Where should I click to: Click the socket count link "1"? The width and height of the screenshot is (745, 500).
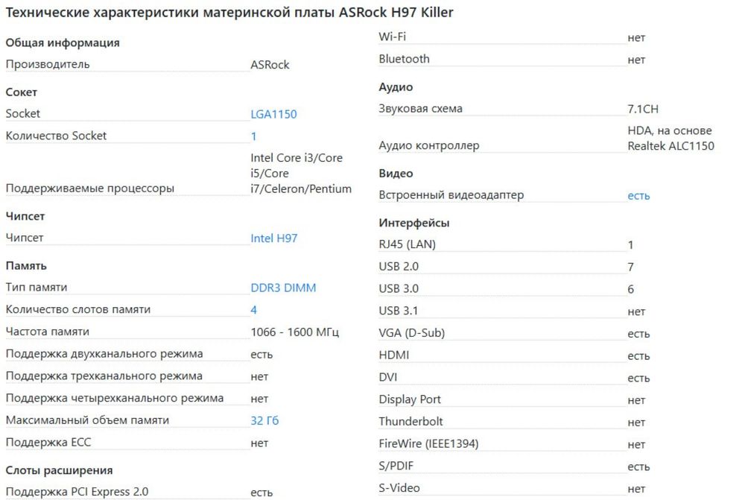254,136
